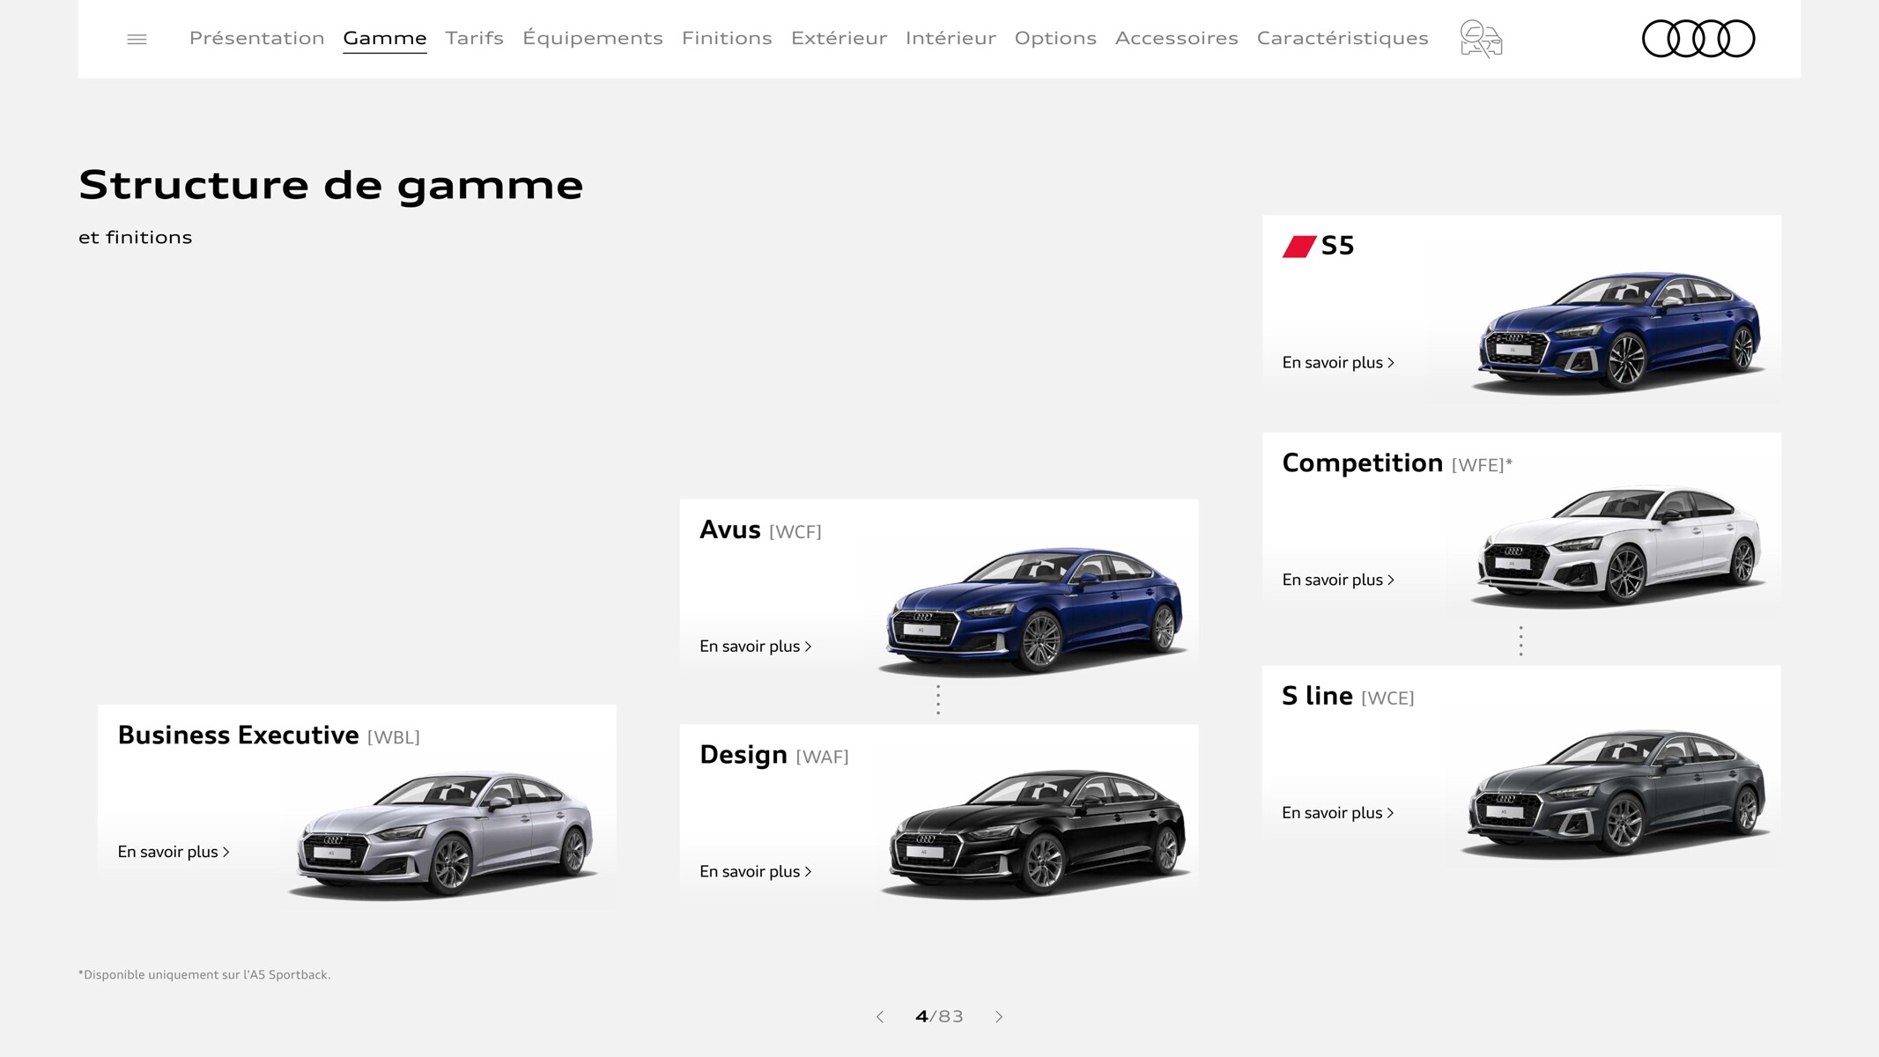Click En savoir plus for Competition
1879x1057 pixels.
[1338, 580]
